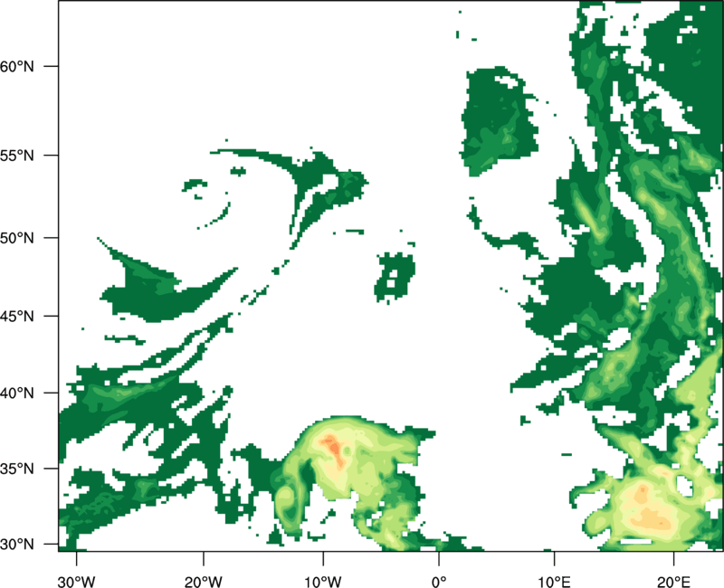724x588 pixels.
Task: Click the 55°N latitude axis label
Action: [17, 155]
